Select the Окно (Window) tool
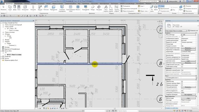 click(19, 8)
